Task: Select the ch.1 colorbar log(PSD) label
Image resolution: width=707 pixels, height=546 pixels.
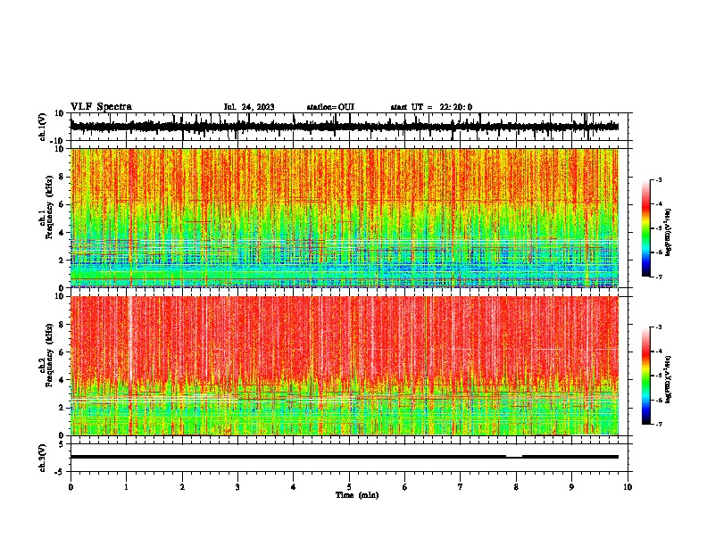Action: click(669, 233)
